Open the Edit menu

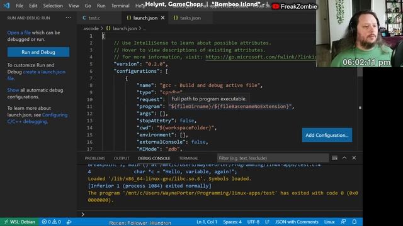coord(33,6)
